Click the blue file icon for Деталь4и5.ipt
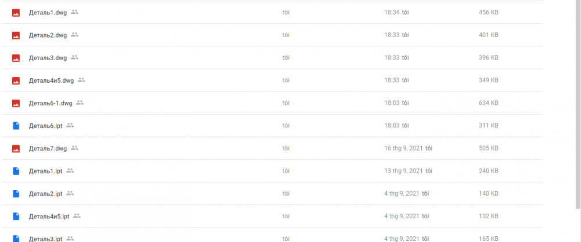Image resolution: width=581 pixels, height=242 pixels. coord(16,216)
